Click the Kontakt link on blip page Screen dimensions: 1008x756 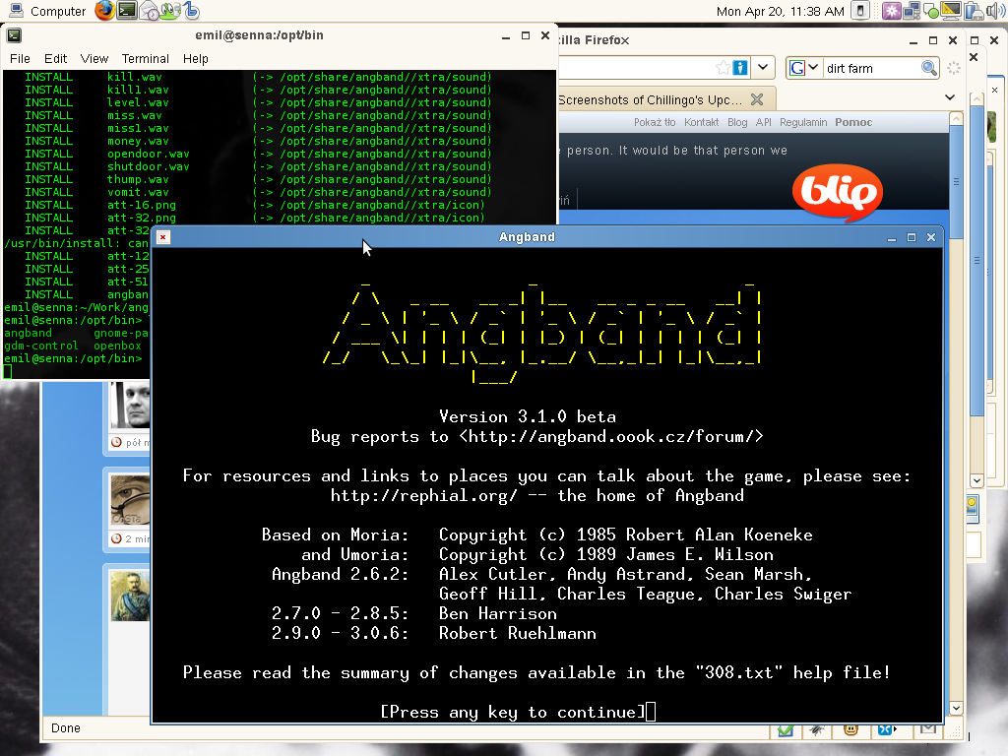point(701,122)
